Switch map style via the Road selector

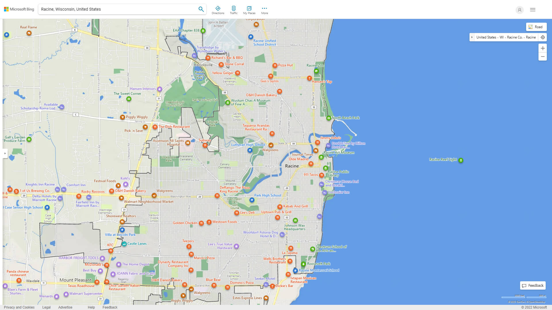536,27
